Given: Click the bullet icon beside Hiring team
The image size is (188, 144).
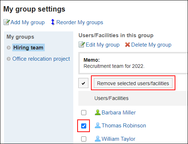Looking at the screenshot, I should 9,48.
